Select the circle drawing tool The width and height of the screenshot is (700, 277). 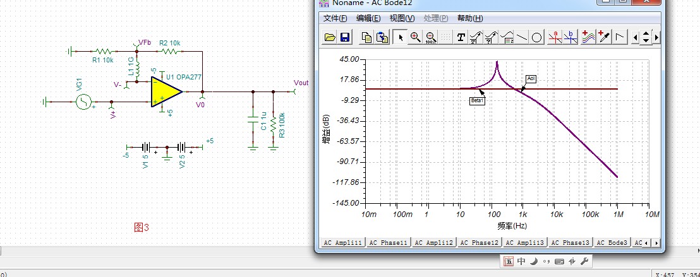coord(536,37)
